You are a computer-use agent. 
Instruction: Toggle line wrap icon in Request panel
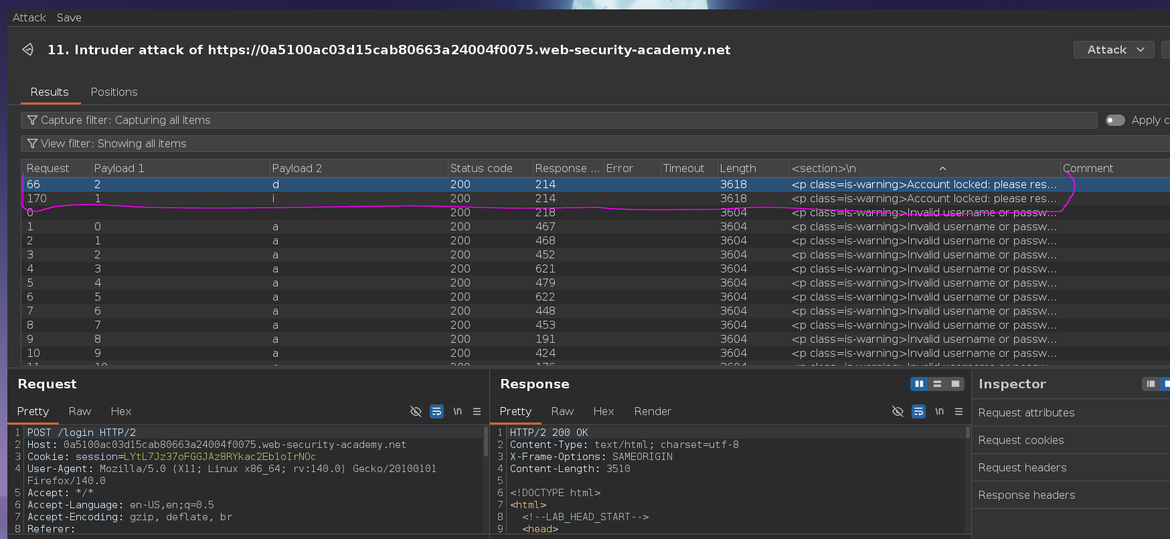tap(436, 411)
